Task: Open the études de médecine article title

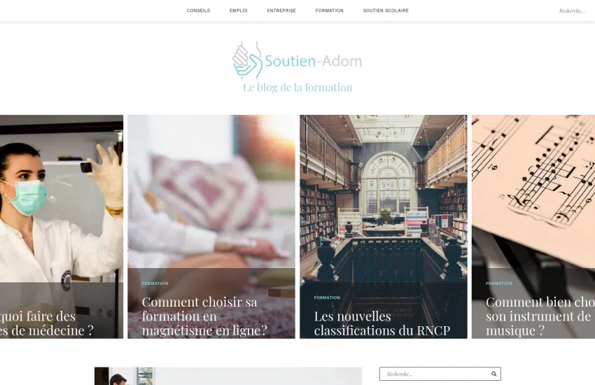Action: (47, 323)
